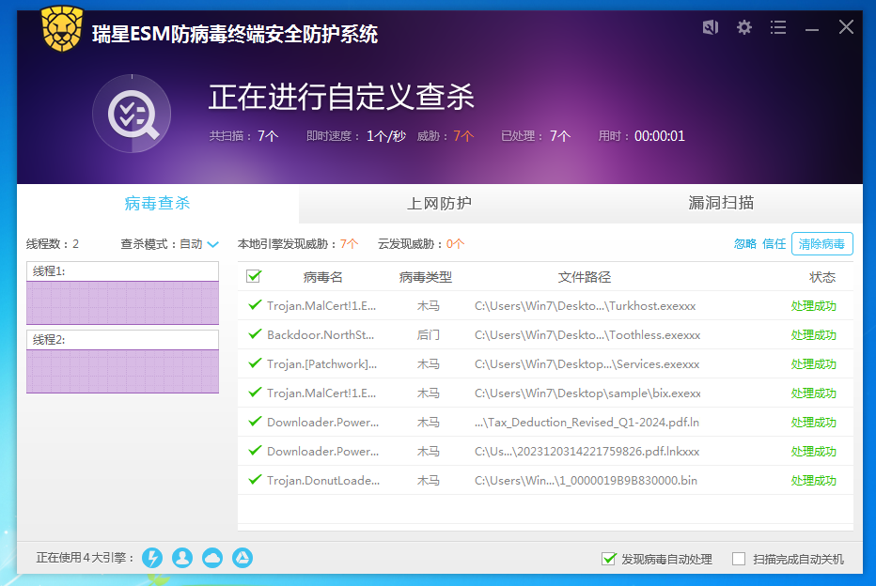876x586 pixels.
Task: Toggle checkmark for Trojan.DonutLoader row
Action: point(255,479)
